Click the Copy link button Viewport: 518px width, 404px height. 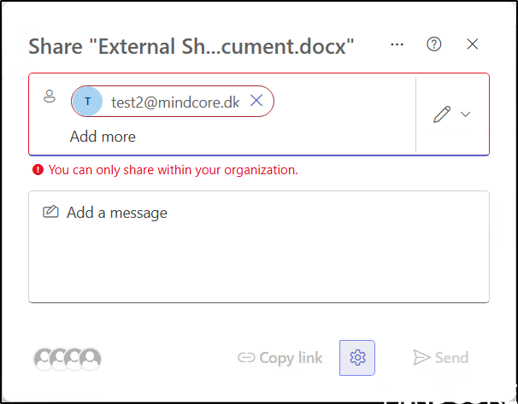pos(280,358)
